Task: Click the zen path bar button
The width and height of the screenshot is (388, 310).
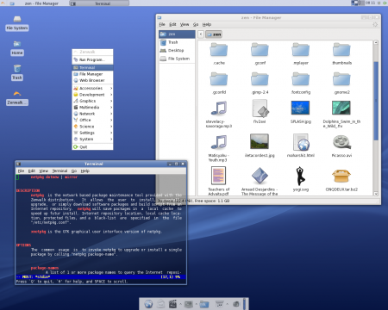Action: pos(214,34)
